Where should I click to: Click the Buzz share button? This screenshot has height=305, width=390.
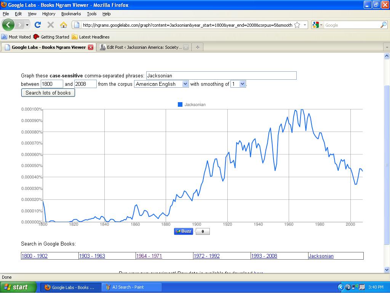tap(183, 231)
